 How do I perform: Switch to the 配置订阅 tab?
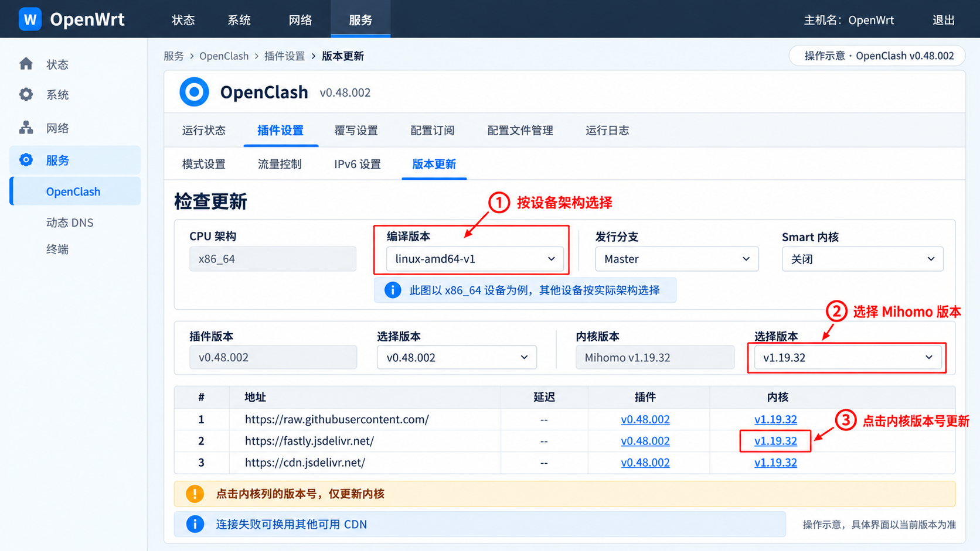pos(432,130)
